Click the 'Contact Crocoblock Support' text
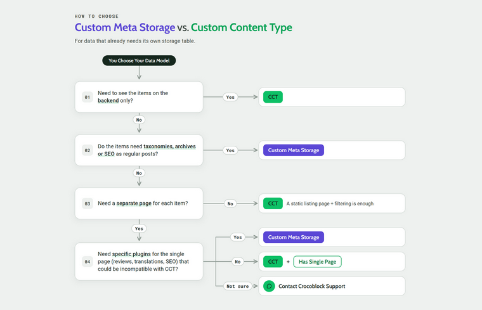This screenshot has height=310, width=482. point(311,286)
